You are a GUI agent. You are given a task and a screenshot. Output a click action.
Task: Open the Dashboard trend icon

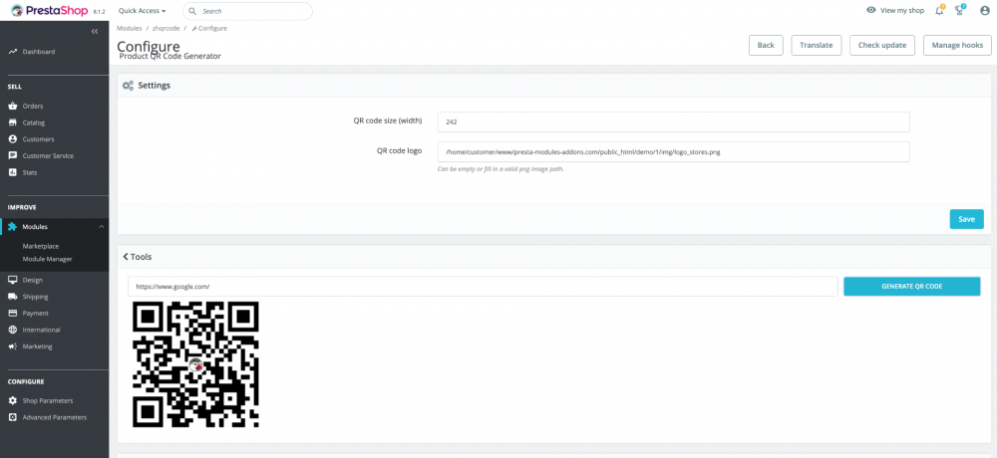coord(12,52)
